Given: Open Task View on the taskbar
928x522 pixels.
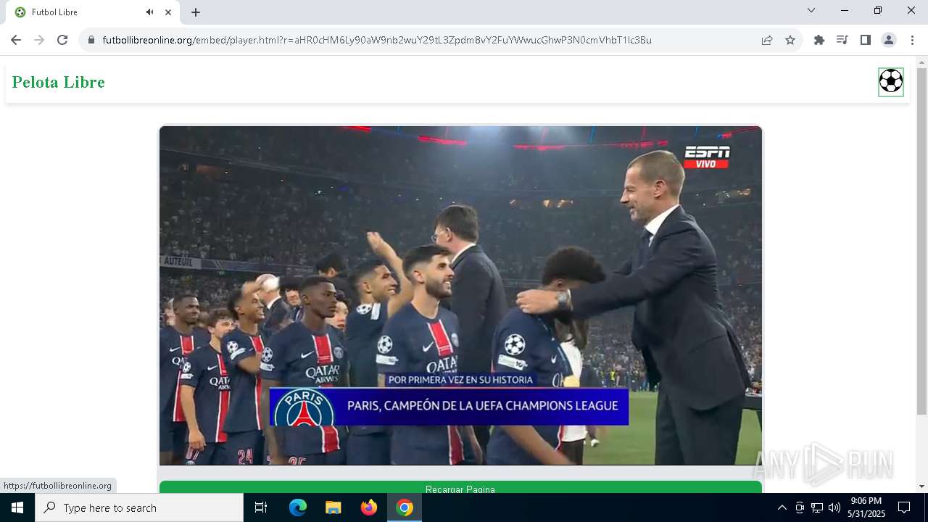Looking at the screenshot, I should coord(261,507).
